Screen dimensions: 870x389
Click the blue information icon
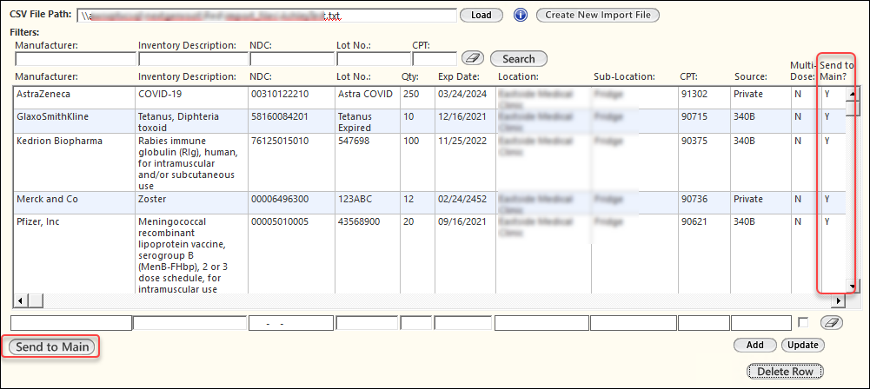(x=520, y=15)
